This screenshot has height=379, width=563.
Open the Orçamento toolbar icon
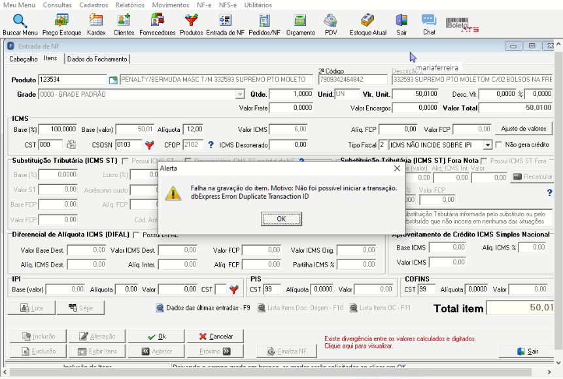(x=301, y=24)
